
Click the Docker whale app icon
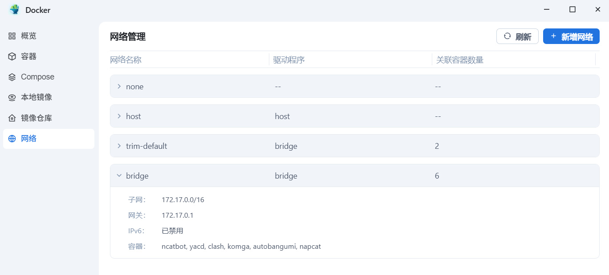[x=15, y=10]
